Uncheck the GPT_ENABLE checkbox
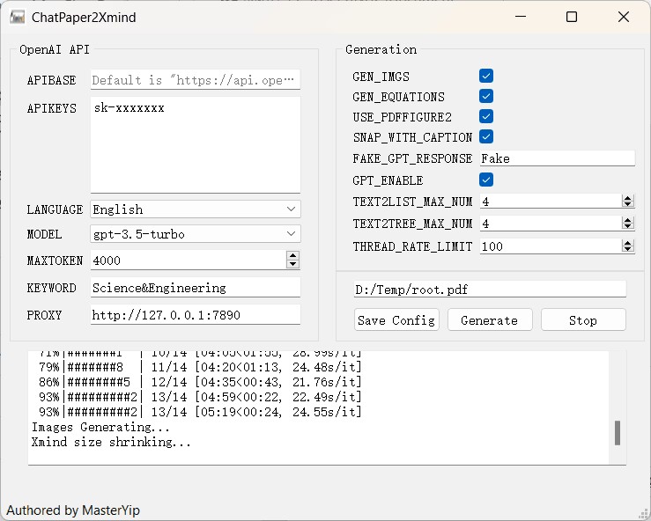This screenshot has height=521, width=651. 486,180
